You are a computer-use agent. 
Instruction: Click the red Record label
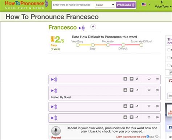pos(56,137)
